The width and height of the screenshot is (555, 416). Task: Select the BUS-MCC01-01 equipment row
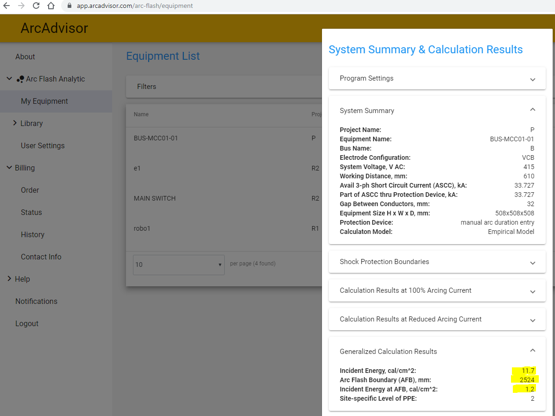[224, 138]
